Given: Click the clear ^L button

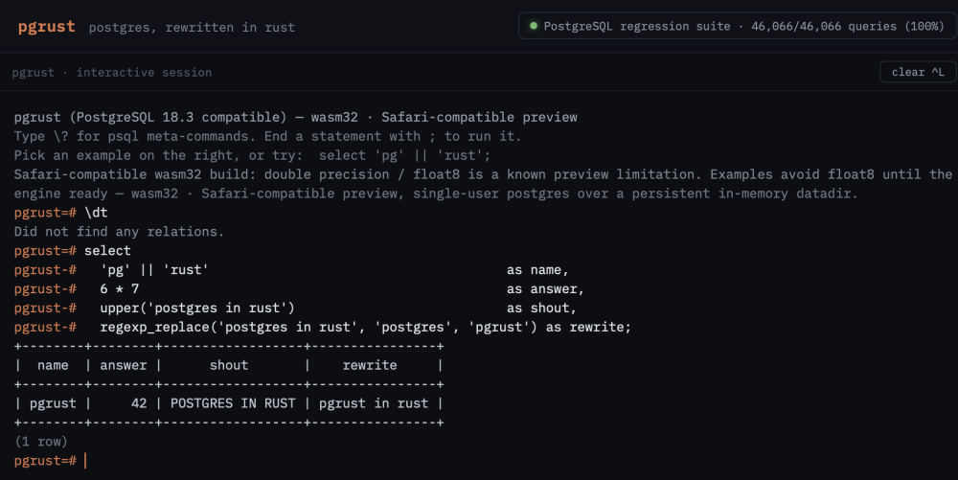Looking at the screenshot, I should point(917,72).
